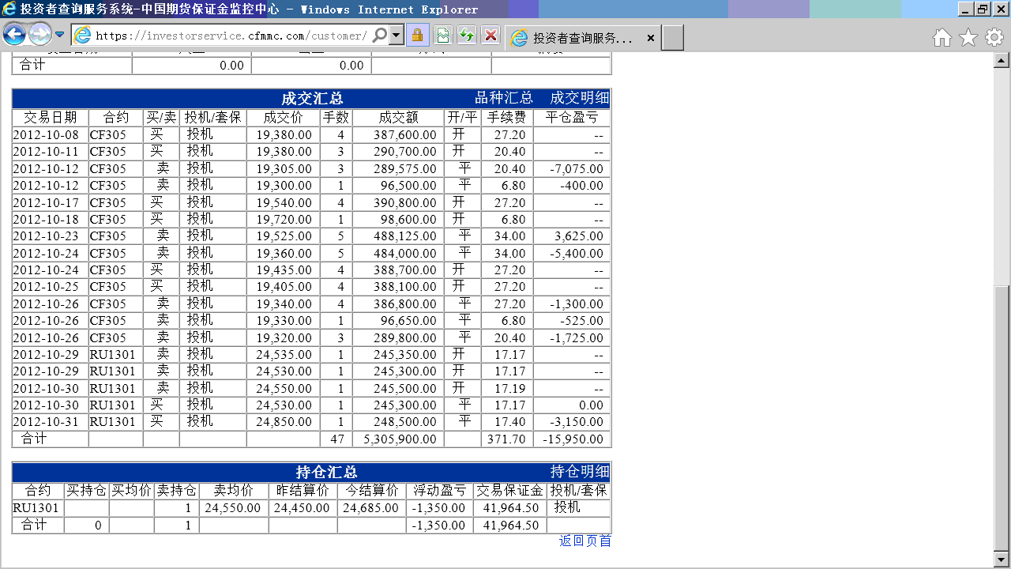
Task: Open the 成交明细 link
Action: pyautogui.click(x=580, y=98)
